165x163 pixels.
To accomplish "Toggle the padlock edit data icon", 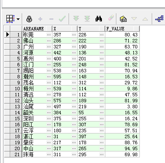I will tap(29, 19).
